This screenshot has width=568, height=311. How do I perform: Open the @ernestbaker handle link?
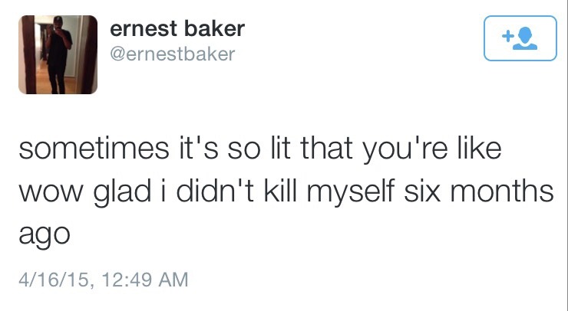coord(173,54)
